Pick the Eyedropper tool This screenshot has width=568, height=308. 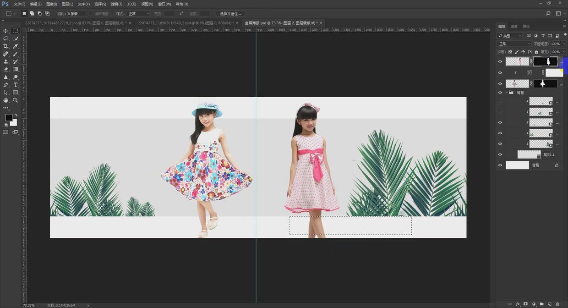pyautogui.click(x=16, y=46)
